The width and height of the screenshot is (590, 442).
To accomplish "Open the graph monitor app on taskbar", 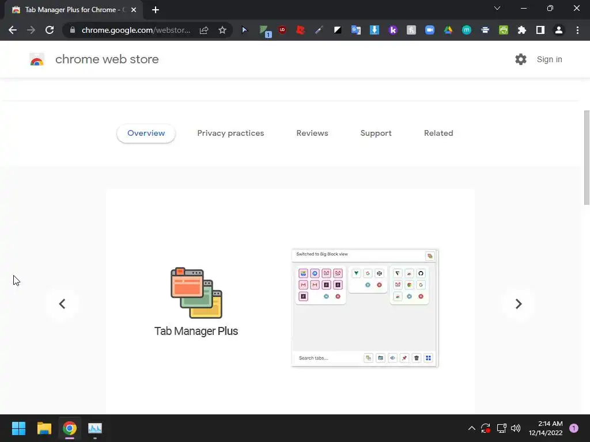I will (x=95, y=428).
